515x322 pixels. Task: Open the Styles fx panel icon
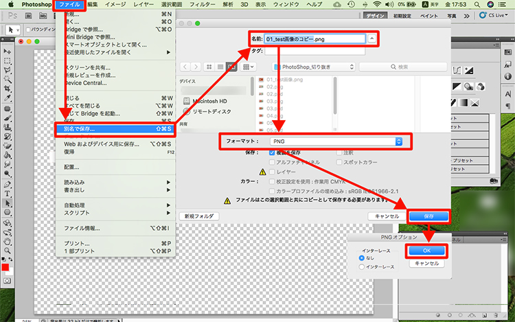click(x=507, y=65)
